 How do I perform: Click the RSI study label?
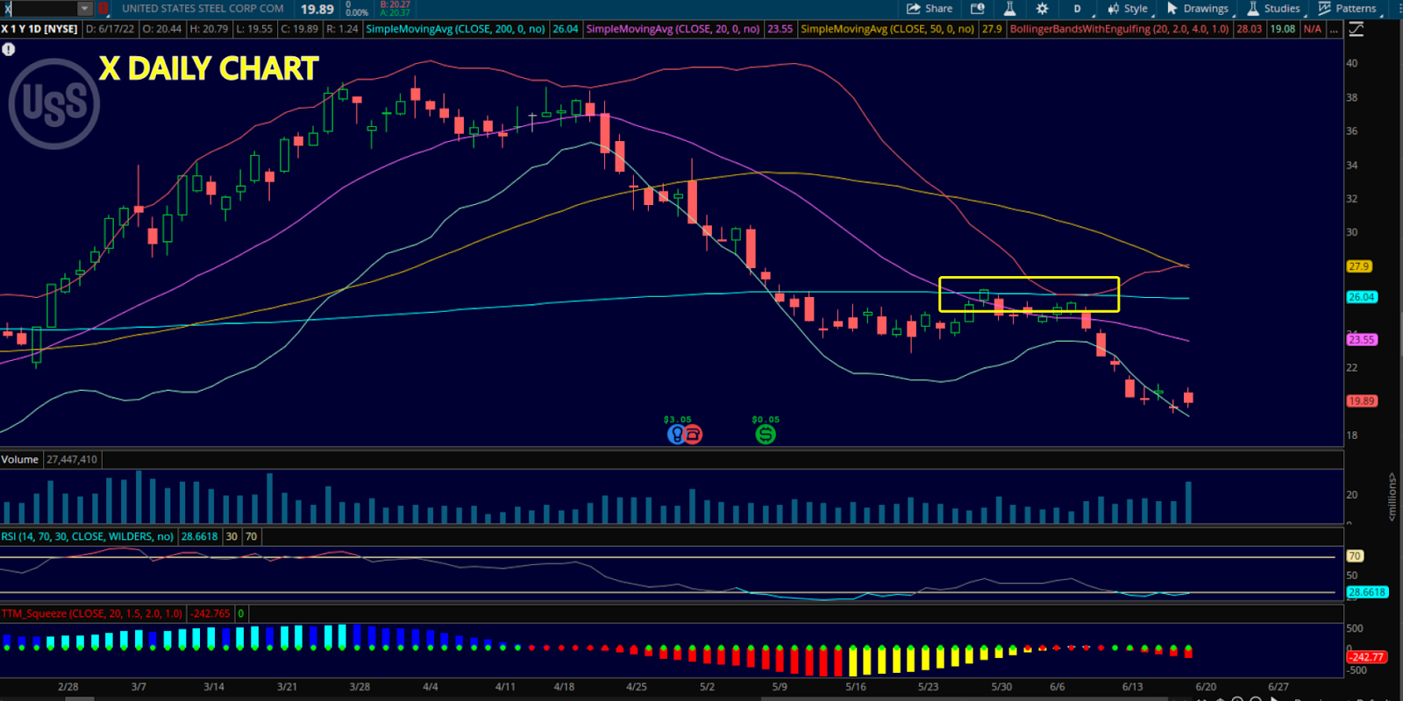[87, 536]
